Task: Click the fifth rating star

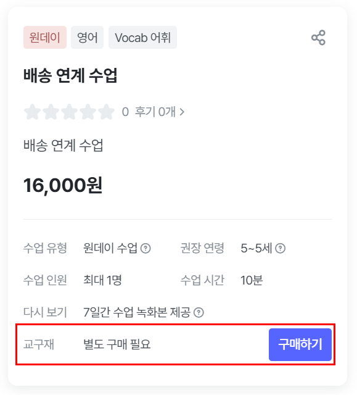Action: click(x=106, y=112)
